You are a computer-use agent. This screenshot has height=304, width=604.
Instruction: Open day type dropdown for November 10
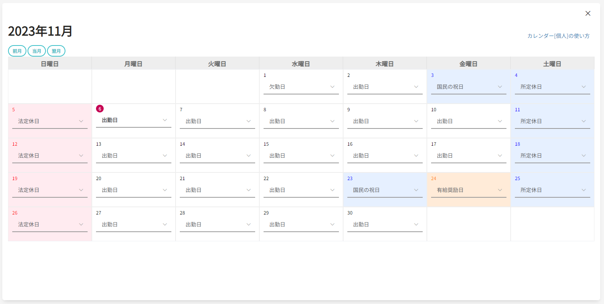click(x=468, y=122)
